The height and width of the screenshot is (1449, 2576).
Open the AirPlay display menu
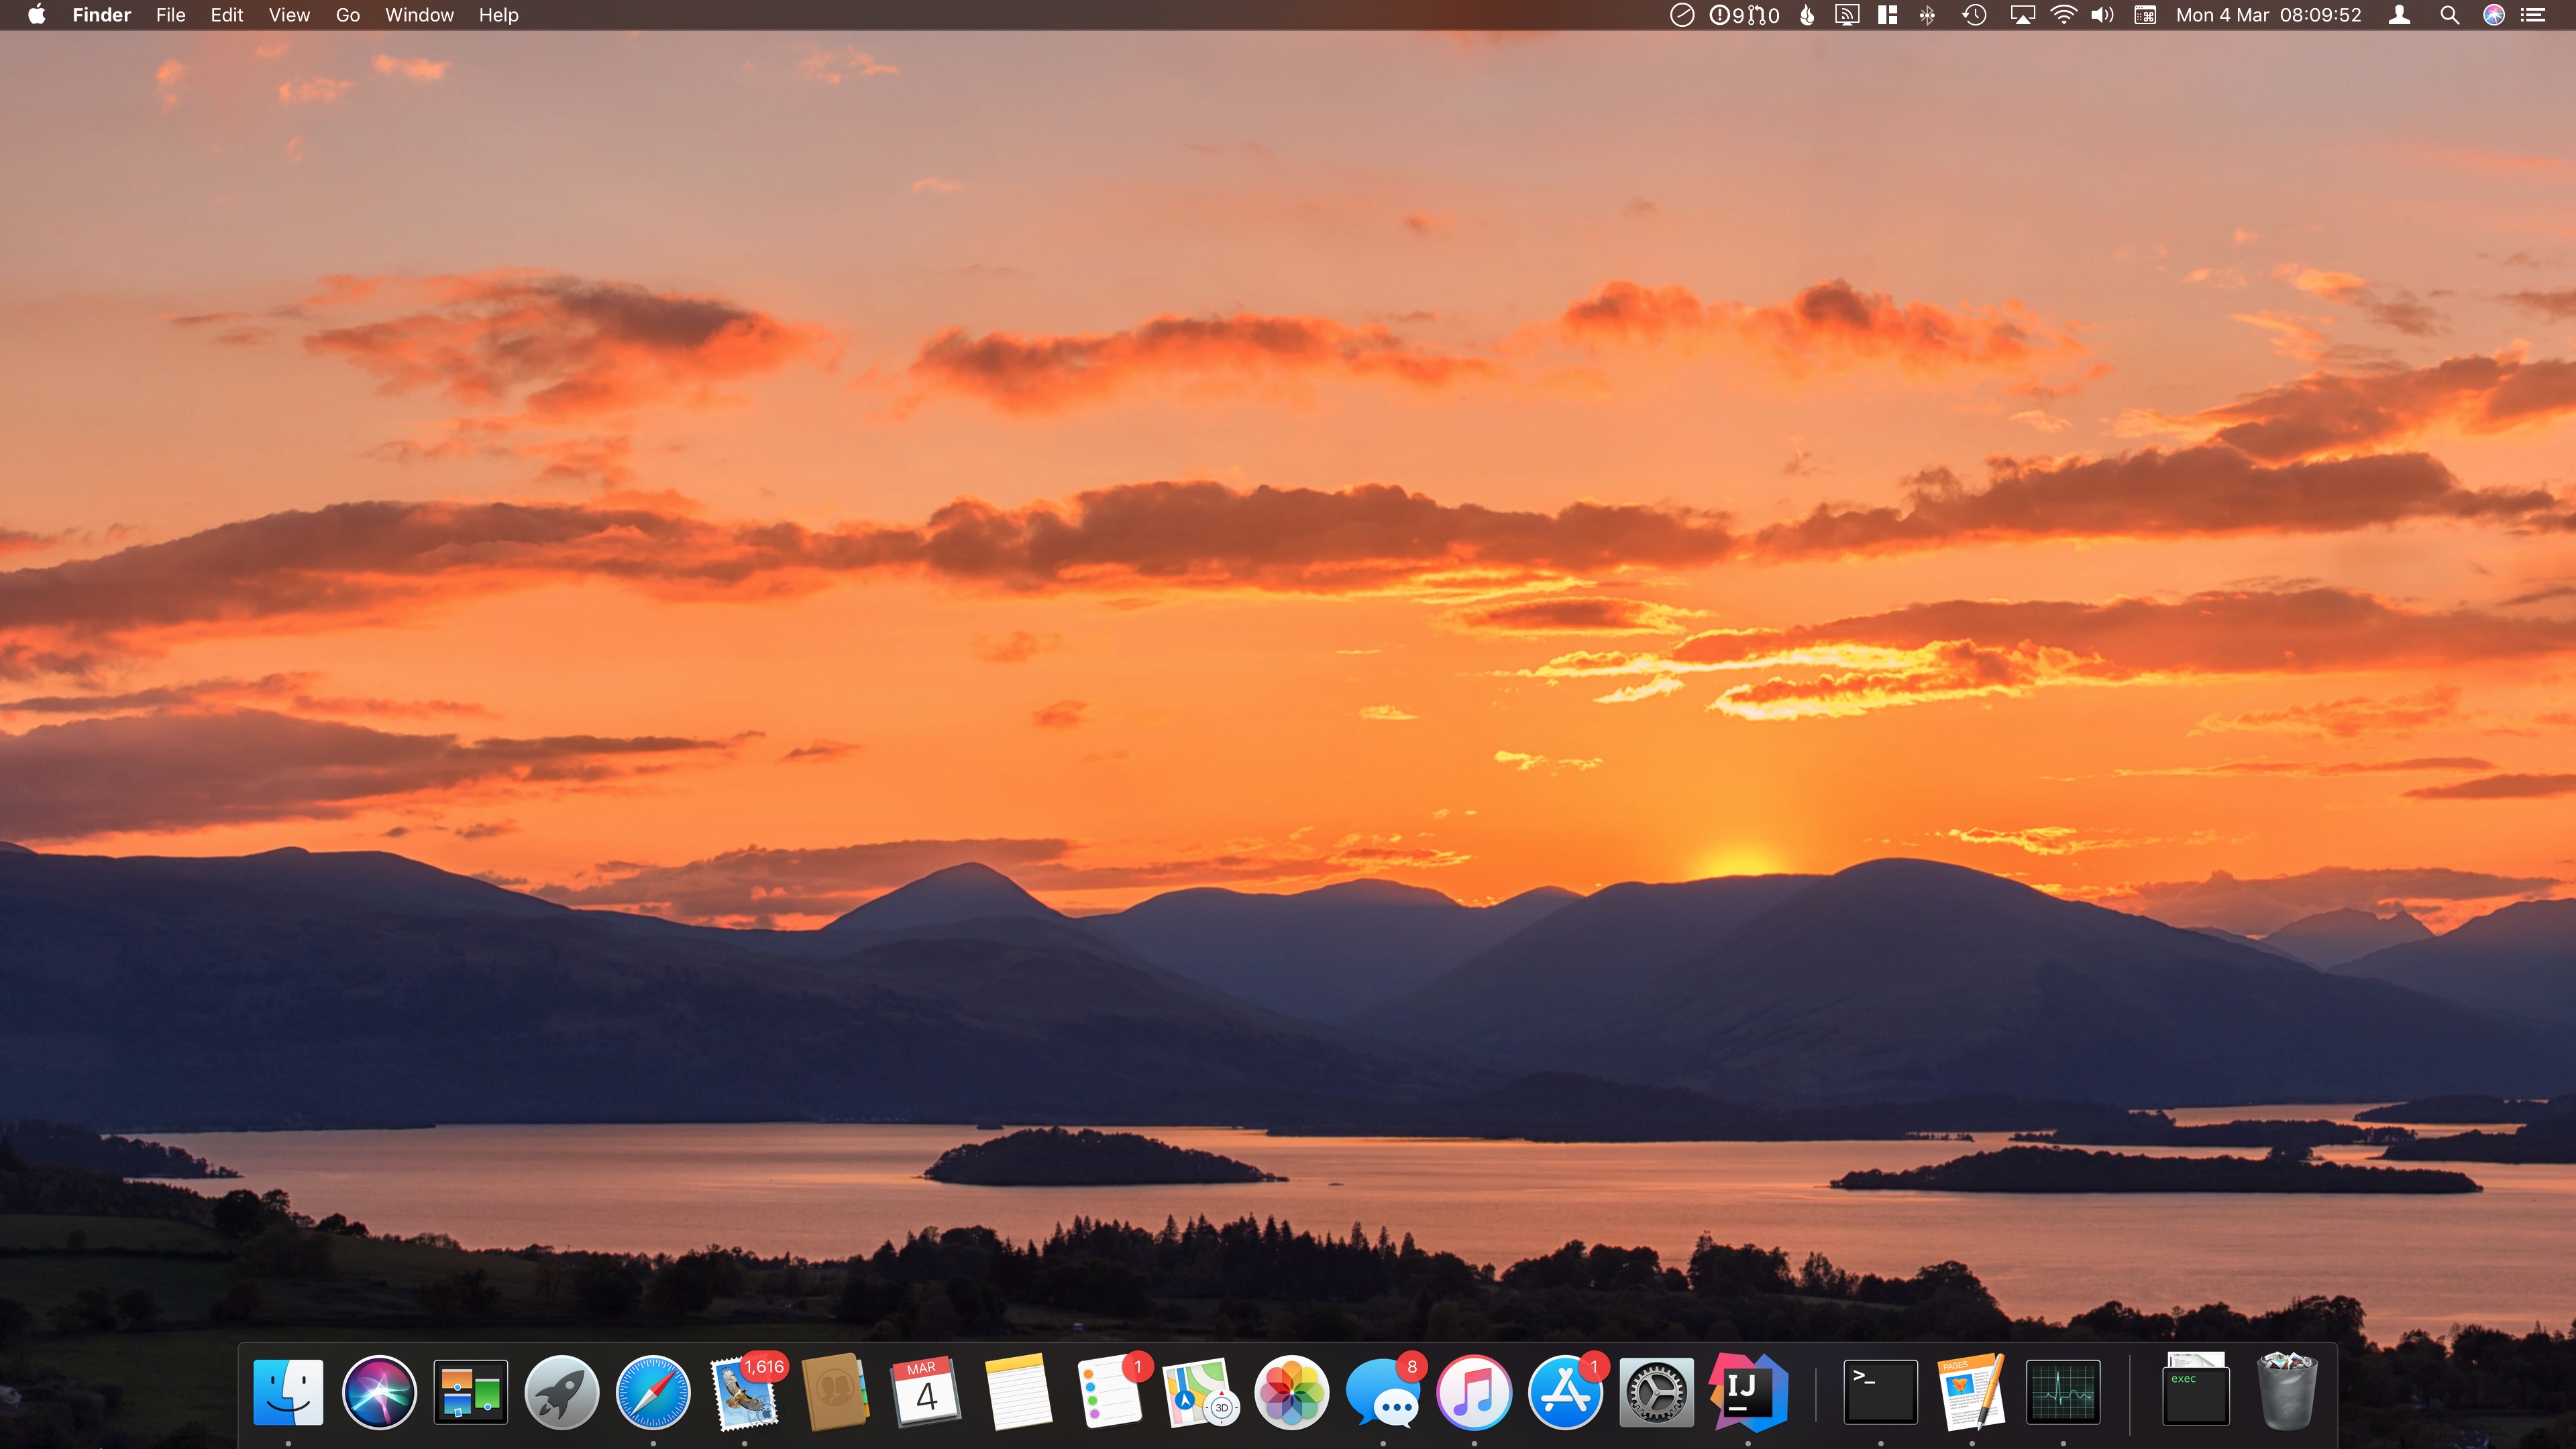click(2022, 15)
